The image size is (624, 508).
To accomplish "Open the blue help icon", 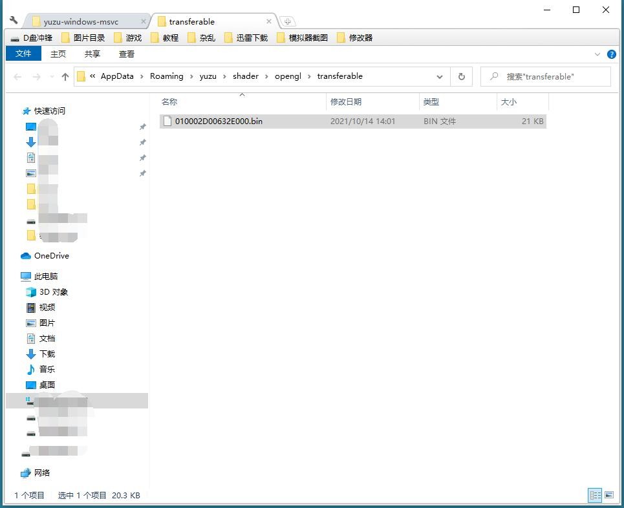I will click(x=612, y=54).
